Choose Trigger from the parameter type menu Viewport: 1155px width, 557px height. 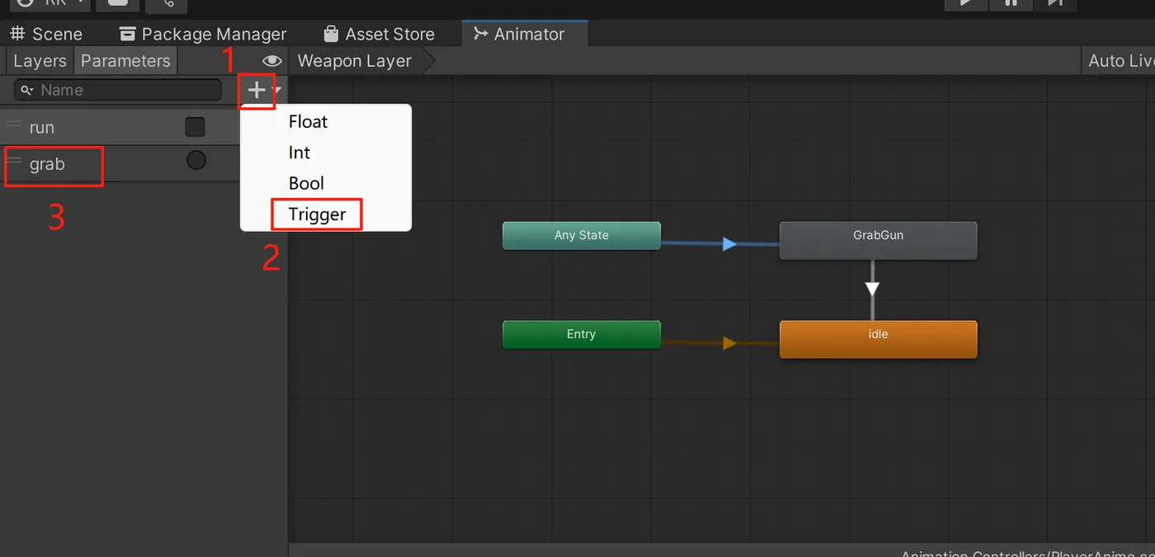[317, 215]
